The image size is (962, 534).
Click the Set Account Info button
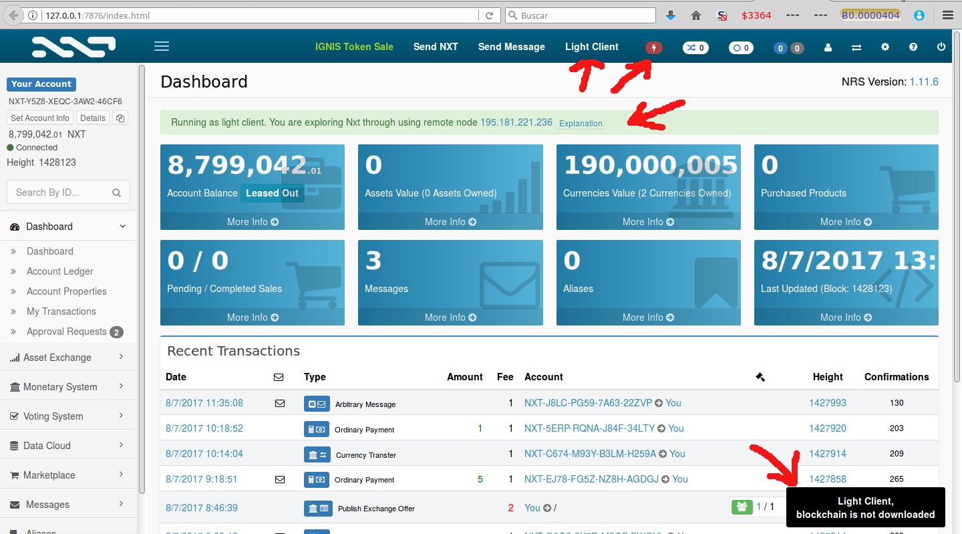pyautogui.click(x=40, y=118)
